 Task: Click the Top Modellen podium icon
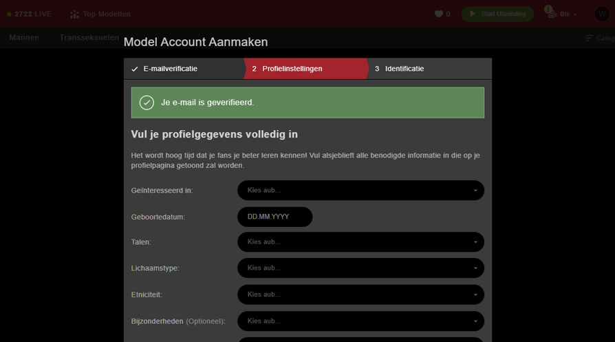74,14
